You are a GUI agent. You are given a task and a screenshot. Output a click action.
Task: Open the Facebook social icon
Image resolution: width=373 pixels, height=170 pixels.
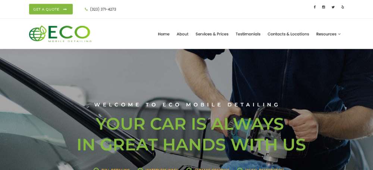[314, 7]
